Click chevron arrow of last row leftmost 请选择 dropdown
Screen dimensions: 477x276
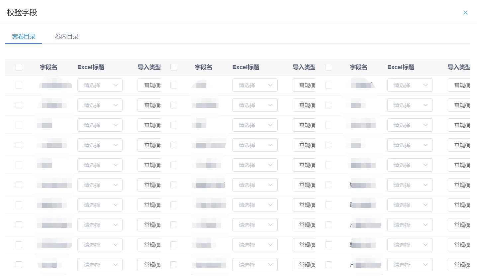116,265
